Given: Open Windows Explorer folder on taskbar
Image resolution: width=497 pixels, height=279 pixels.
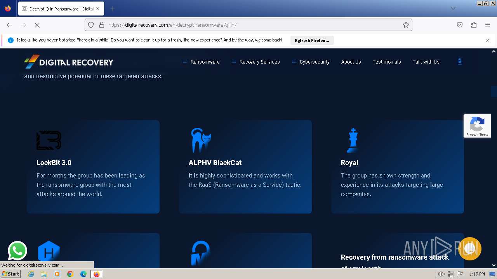Looking at the screenshot, I should coord(44,274).
